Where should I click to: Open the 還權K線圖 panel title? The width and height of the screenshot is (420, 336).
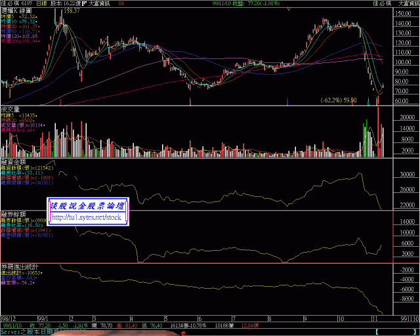pyautogui.click(x=16, y=11)
